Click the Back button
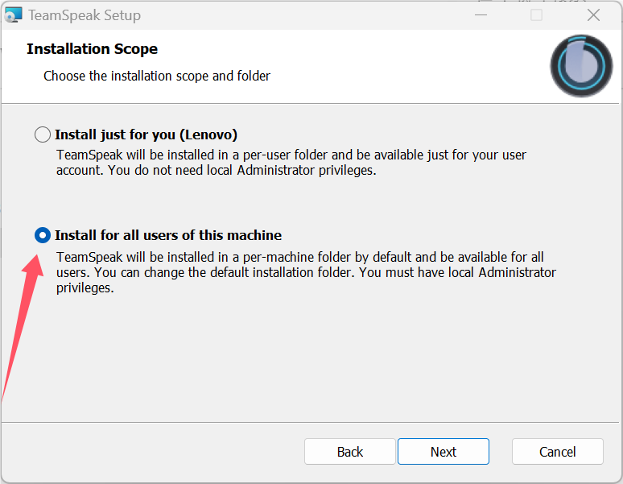Screen dimensions: 623x484 (x=349, y=452)
